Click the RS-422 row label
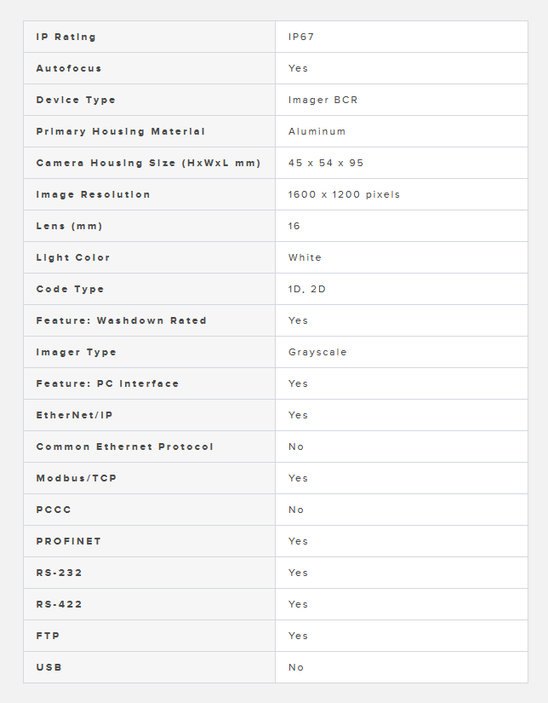Image resolution: width=548 pixels, height=703 pixels. click(60, 605)
